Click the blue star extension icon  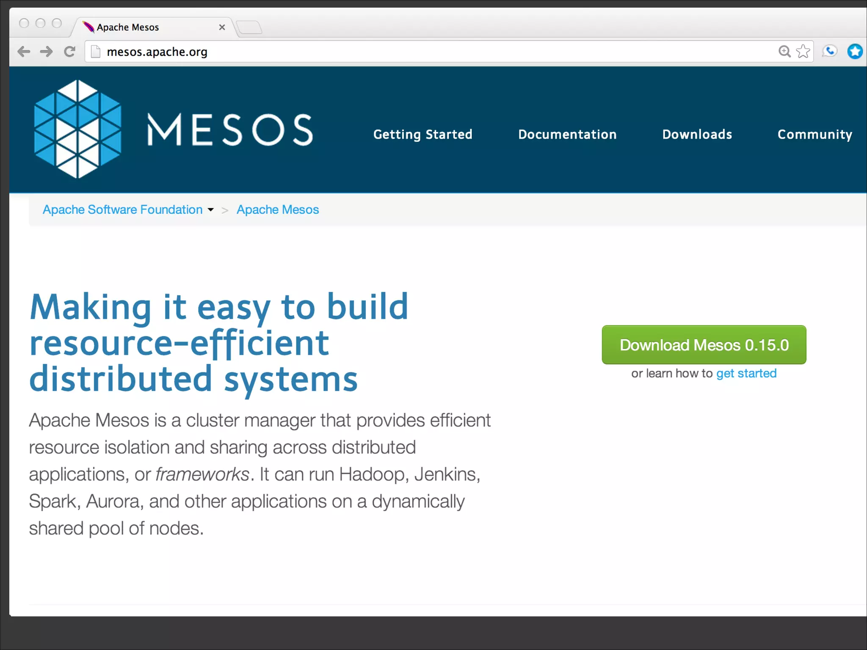pyautogui.click(x=855, y=52)
